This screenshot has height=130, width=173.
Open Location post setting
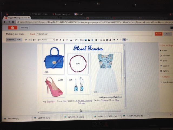[x=165, y=66]
